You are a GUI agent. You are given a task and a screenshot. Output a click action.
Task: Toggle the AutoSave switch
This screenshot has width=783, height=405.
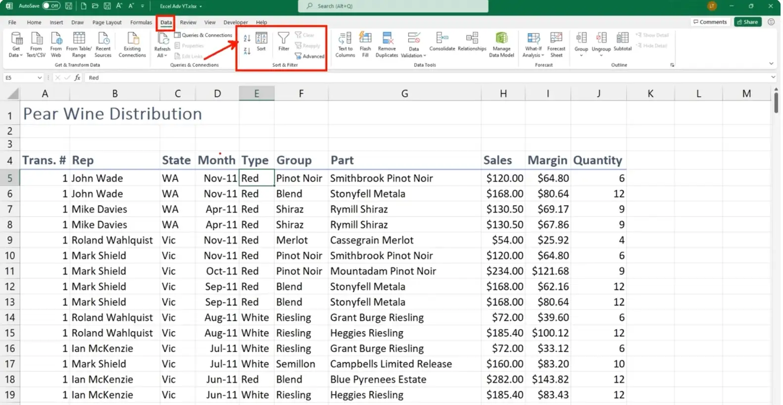pyautogui.click(x=51, y=6)
